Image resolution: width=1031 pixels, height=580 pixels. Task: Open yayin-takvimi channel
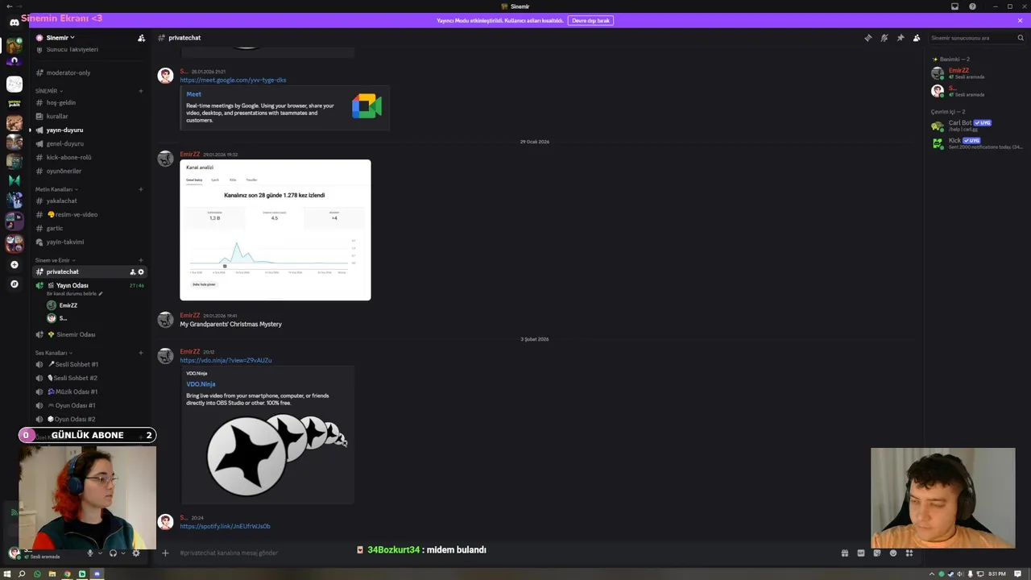89,242
